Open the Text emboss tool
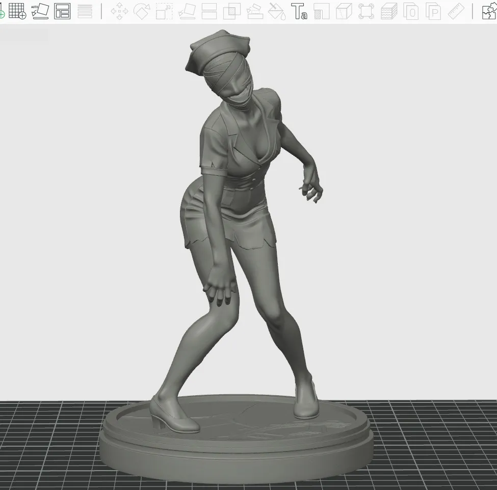497x490 pixels. (299, 11)
